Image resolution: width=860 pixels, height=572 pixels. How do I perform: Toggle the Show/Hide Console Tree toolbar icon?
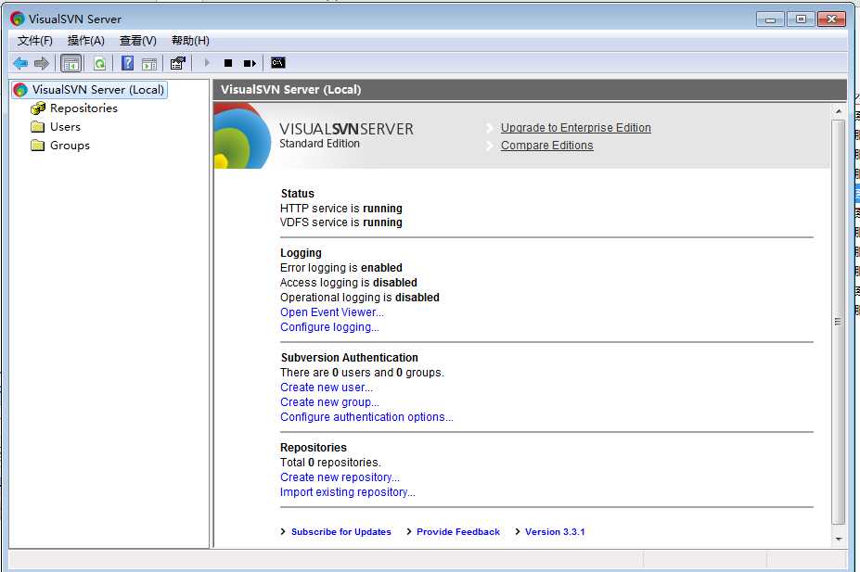pos(71,64)
